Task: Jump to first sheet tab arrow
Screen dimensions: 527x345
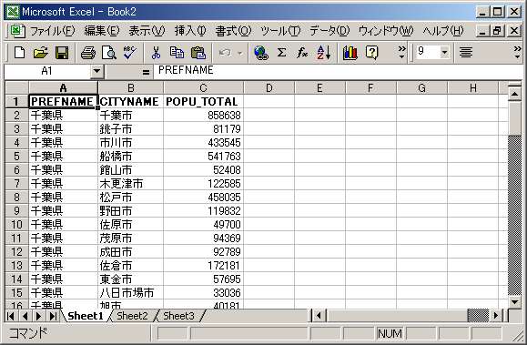Action: coord(10,316)
